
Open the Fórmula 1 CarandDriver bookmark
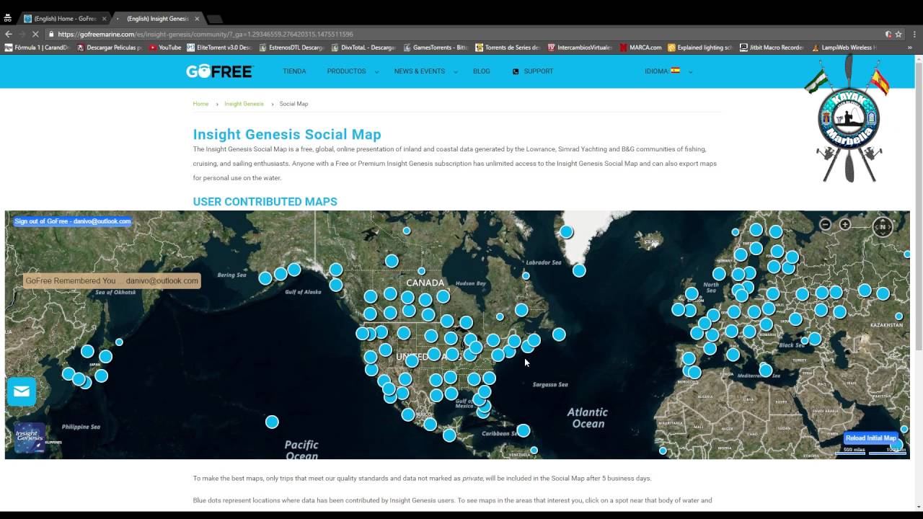point(37,48)
